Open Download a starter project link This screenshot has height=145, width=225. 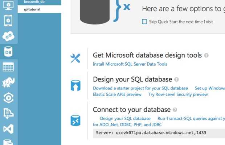click(x=140, y=88)
